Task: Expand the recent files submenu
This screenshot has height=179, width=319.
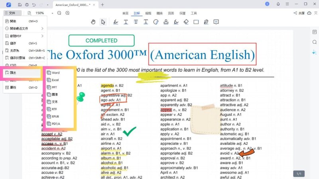Action: [x=42, y=28]
